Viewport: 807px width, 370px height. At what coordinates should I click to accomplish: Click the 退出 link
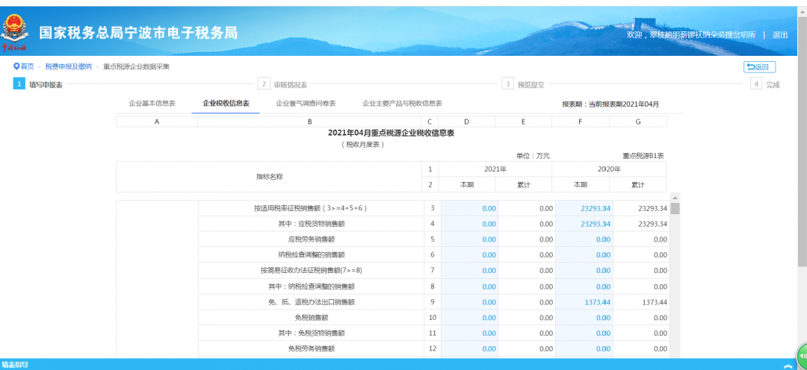coord(779,35)
